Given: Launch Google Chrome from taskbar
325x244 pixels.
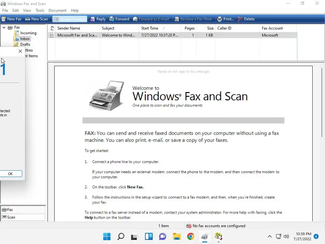Looking at the screenshot, I should coord(191,236).
